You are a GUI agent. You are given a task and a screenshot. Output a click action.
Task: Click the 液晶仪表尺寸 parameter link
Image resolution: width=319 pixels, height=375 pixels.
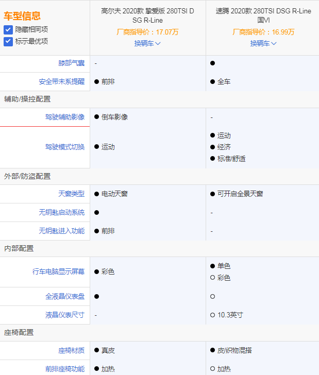point(64,315)
